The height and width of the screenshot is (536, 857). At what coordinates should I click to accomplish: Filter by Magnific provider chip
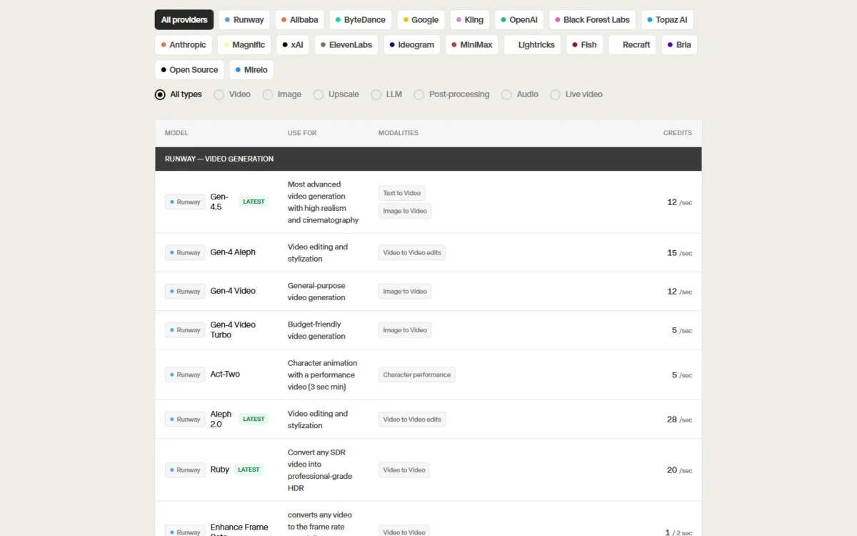(244, 45)
